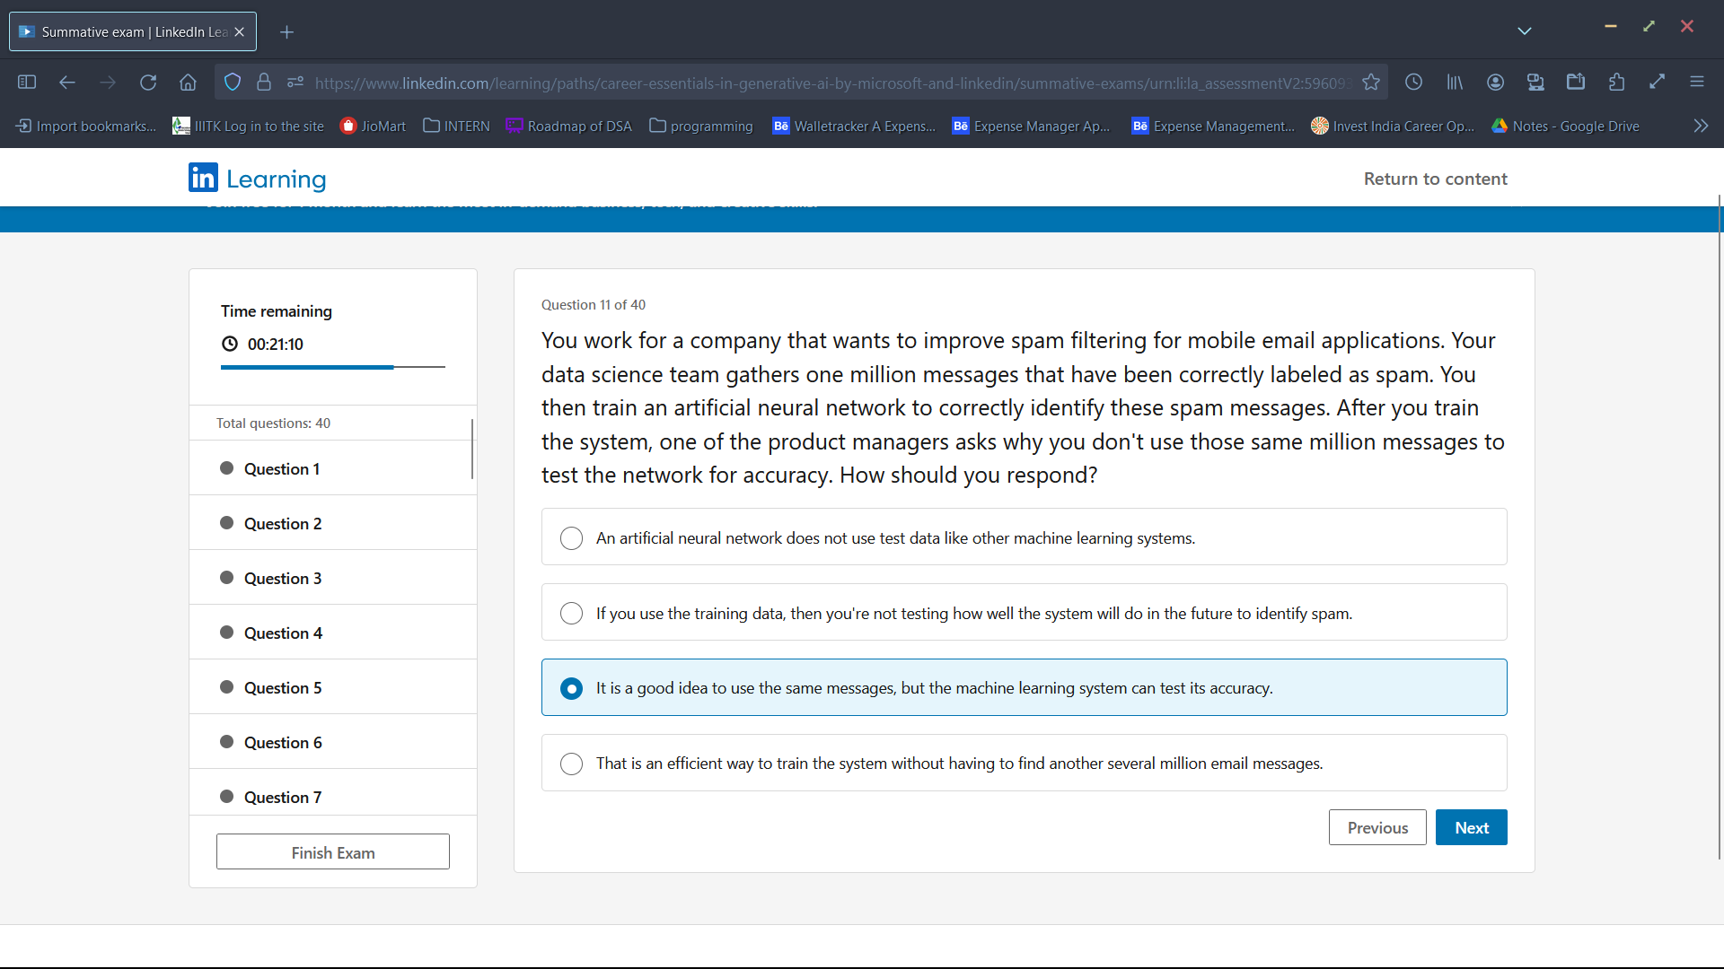The width and height of the screenshot is (1724, 969).
Task: Click the Finish Exam button
Action: click(x=332, y=852)
